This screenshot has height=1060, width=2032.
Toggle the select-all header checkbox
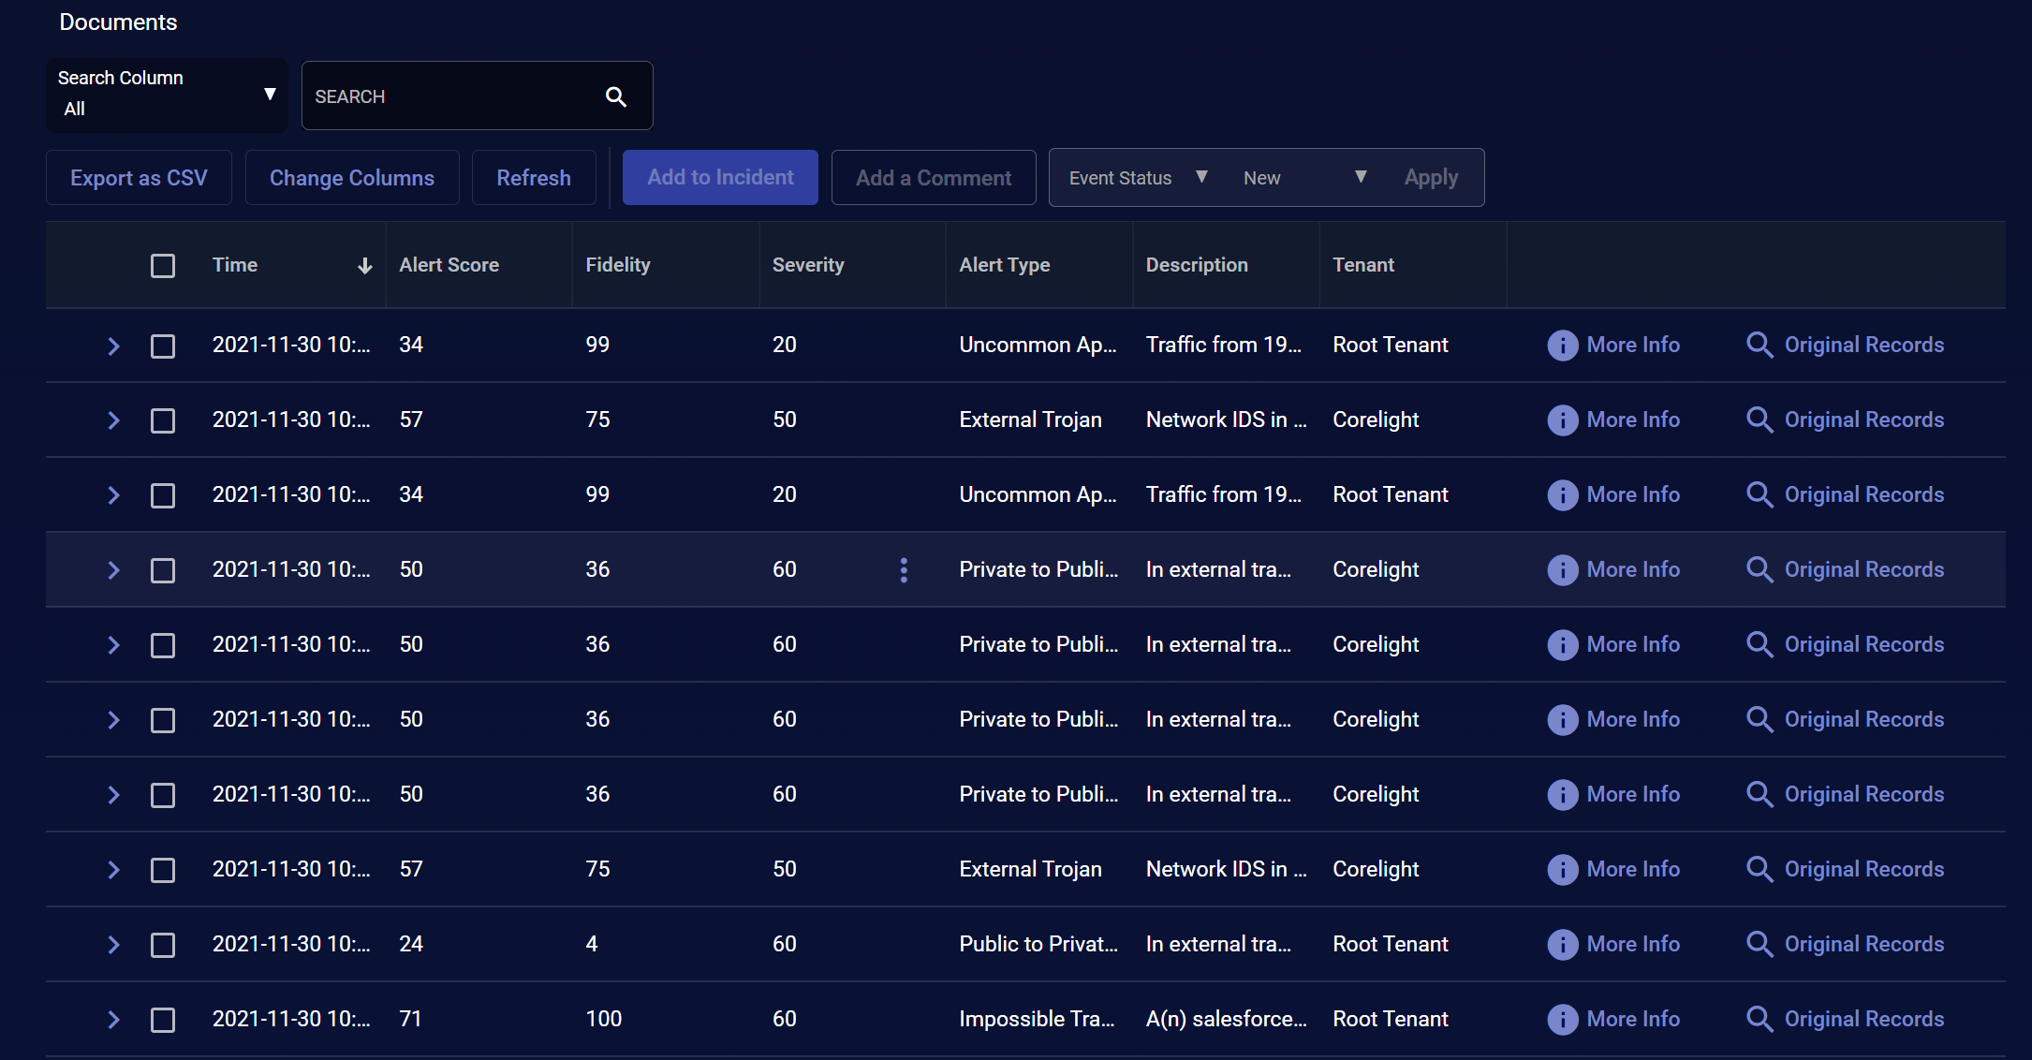(163, 266)
